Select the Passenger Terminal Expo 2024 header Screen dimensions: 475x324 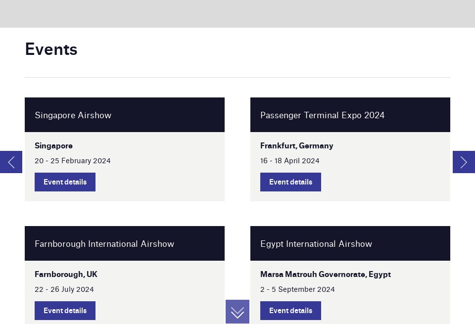click(322, 115)
